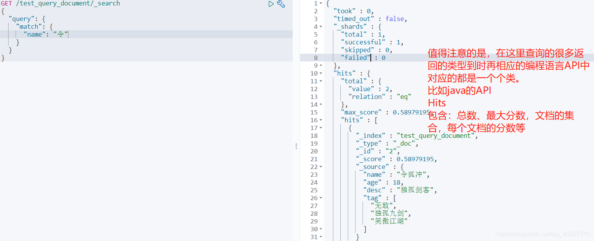Collapse the "hits" object on line 10
This screenshot has height=241, width=594.
click(x=321, y=73)
